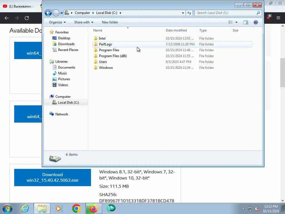
Task: Select the PerfLogs folder icon
Action: pyautogui.click(x=96, y=44)
